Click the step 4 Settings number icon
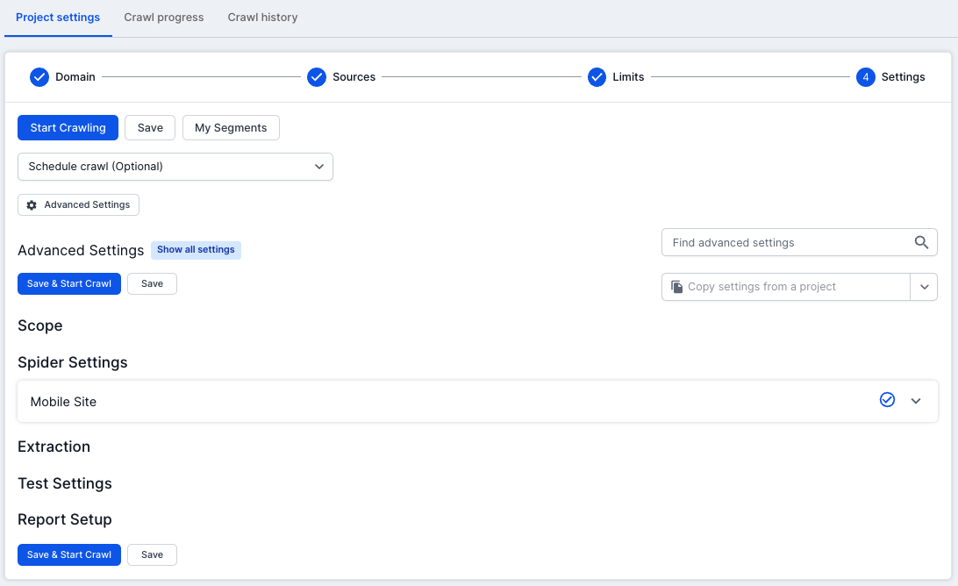Viewport: 958px width, 586px height. click(865, 77)
